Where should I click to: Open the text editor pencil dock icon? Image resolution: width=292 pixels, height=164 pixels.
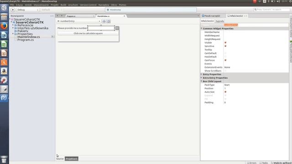tap(4, 89)
